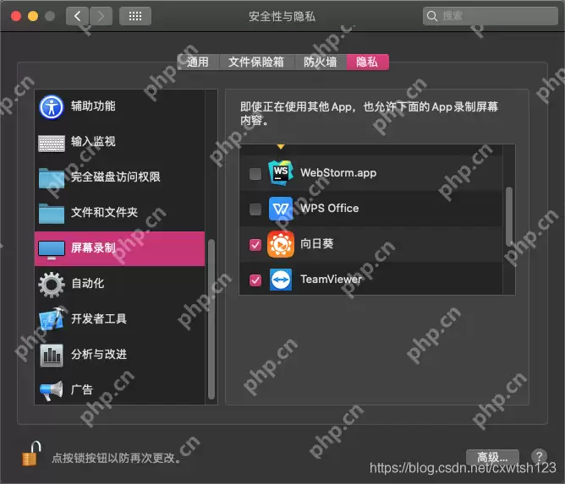Click the 向日葵 sunflower app icon
565x484 pixels.
[x=281, y=244]
